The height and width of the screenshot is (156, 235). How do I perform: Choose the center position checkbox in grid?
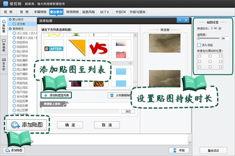210,61
